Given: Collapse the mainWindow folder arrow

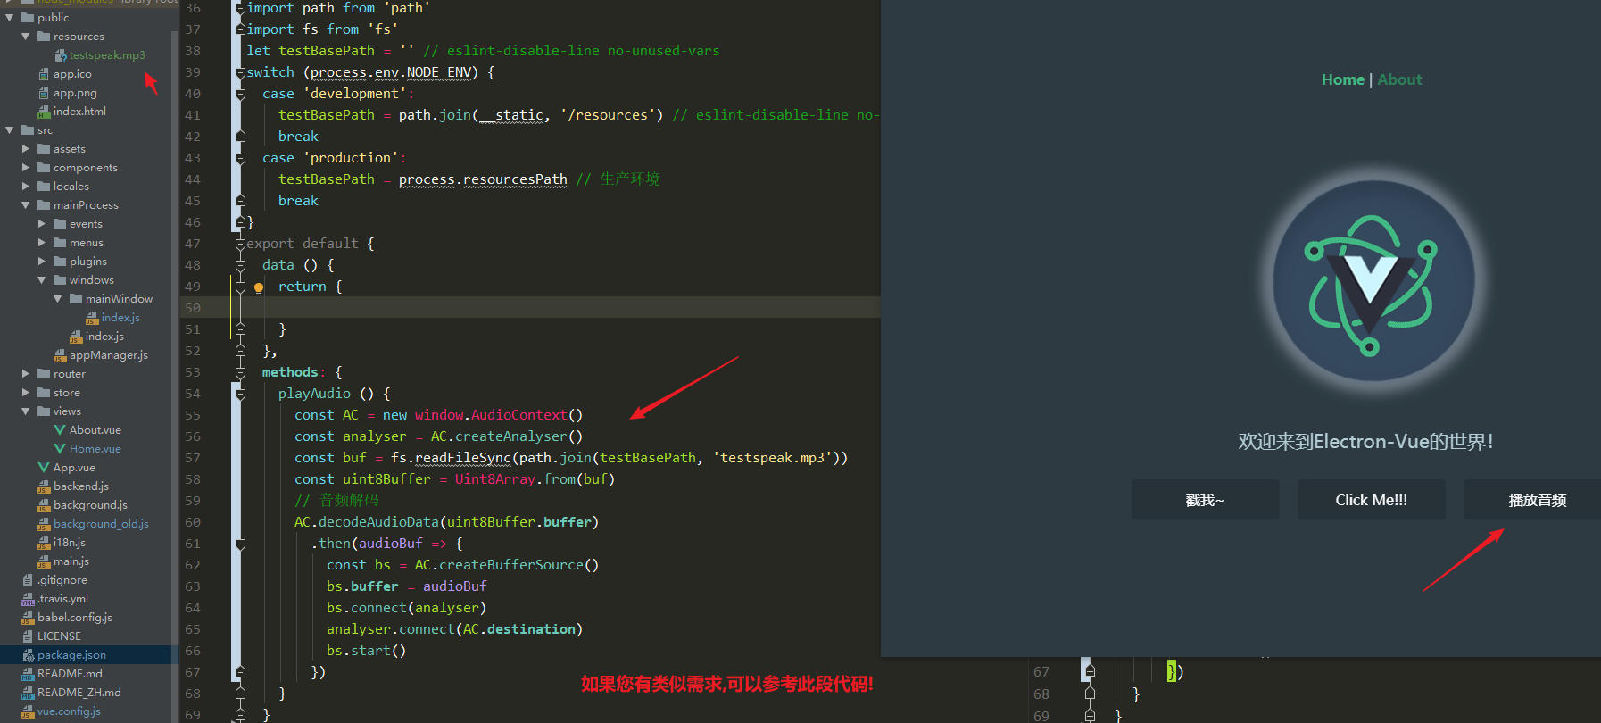Looking at the screenshot, I should click(x=58, y=298).
